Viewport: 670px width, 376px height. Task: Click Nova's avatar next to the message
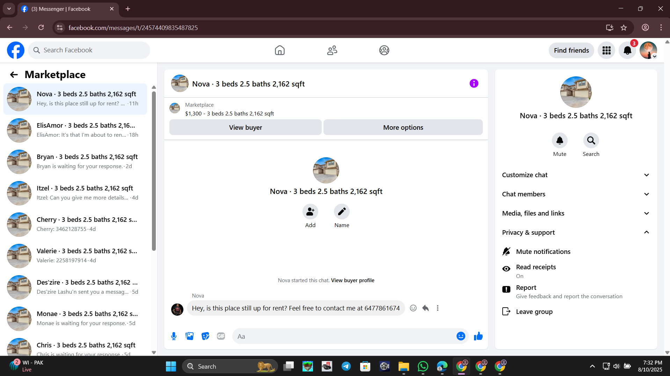point(177,309)
